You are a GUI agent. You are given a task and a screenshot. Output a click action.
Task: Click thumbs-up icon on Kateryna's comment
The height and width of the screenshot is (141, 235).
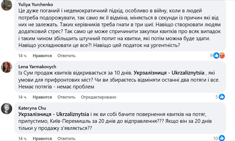(x=222, y=138)
